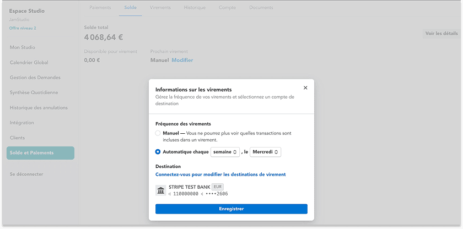Viewport: 463px width, 229px height.
Task: Switch to the Documents tab
Action: (261, 8)
